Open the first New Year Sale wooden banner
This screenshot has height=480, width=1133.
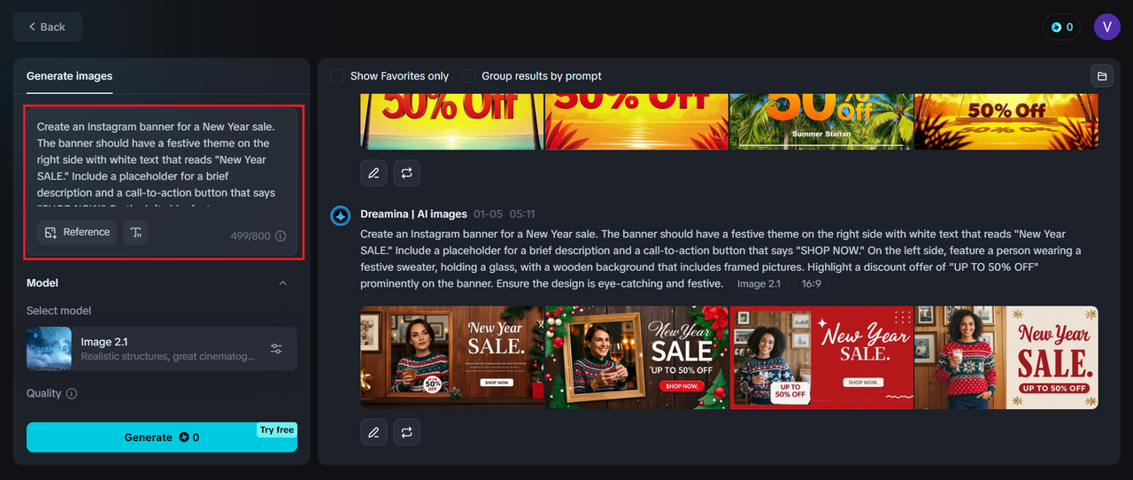452,358
